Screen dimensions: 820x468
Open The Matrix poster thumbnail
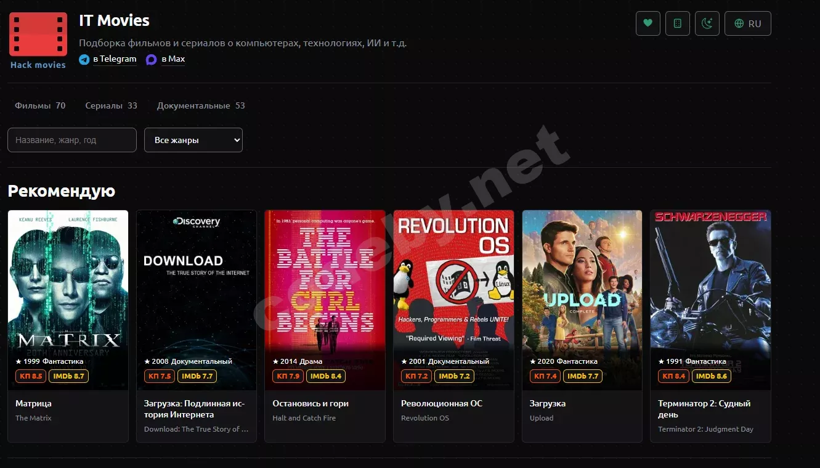point(68,300)
